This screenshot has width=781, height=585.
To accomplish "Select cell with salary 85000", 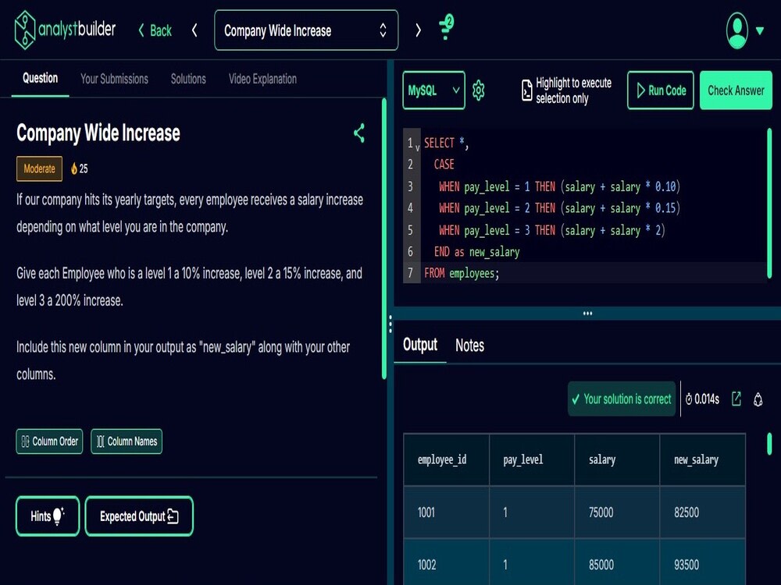I will 617,562.
